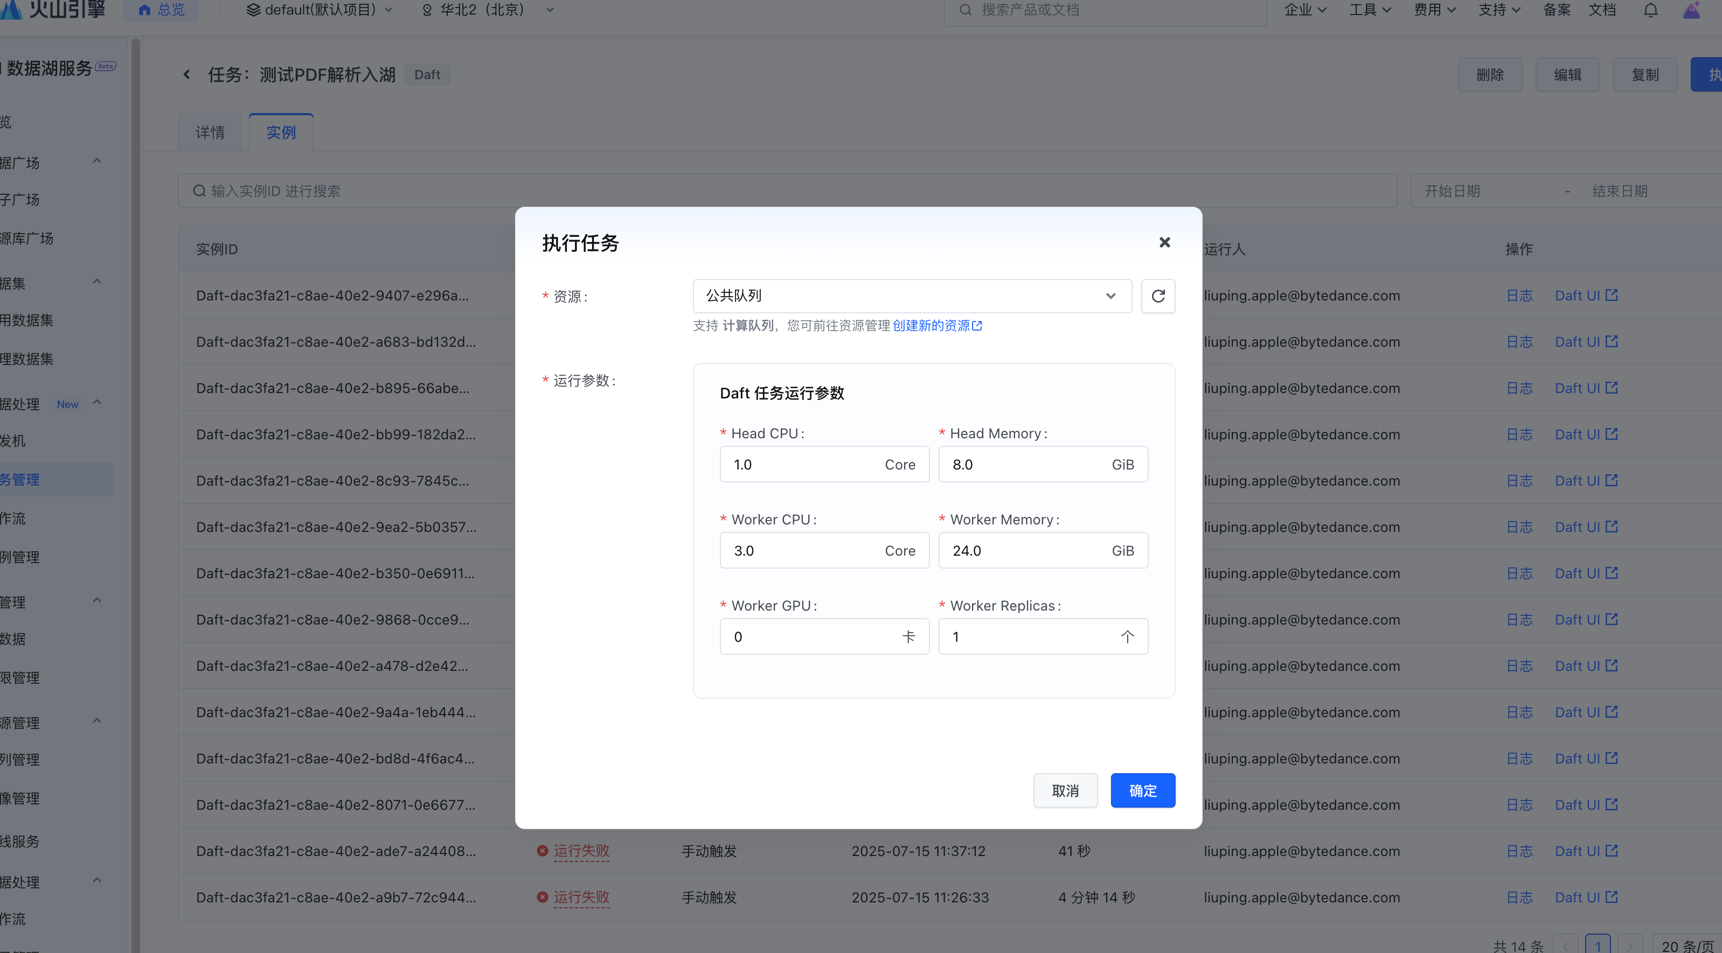
Task: Click the refresh icon beside resource dropdown
Action: pos(1158,296)
